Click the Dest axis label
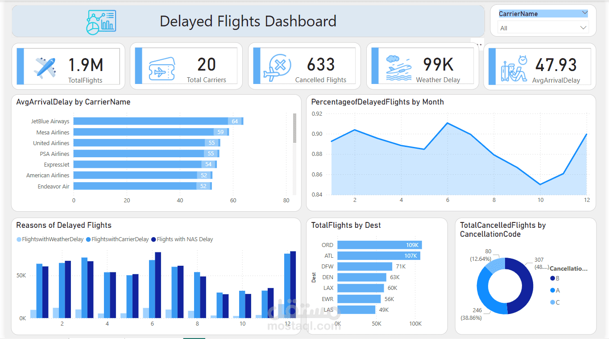609x339 pixels. [x=314, y=277]
